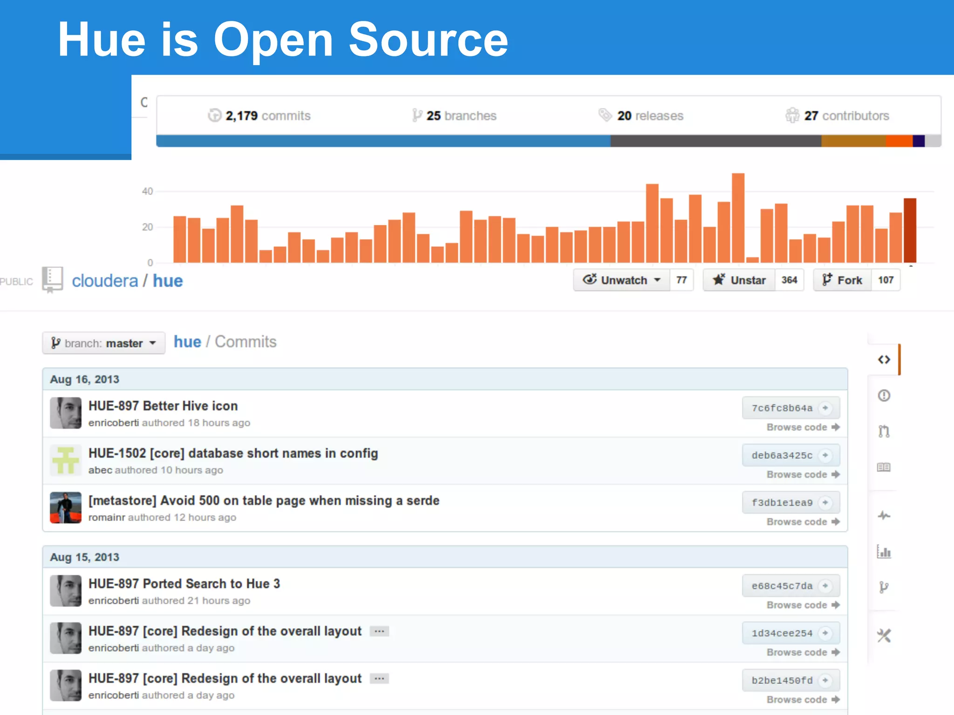Open commit HUE-1502 database short names in config
Viewport: 954px width, 715px height.
click(233, 453)
